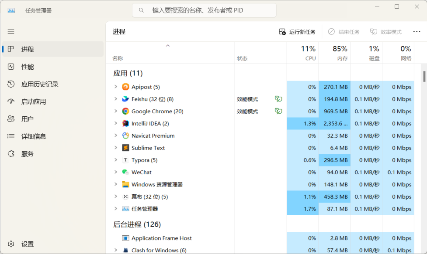Focus the process search input field
427x254 pixels.
204,10
